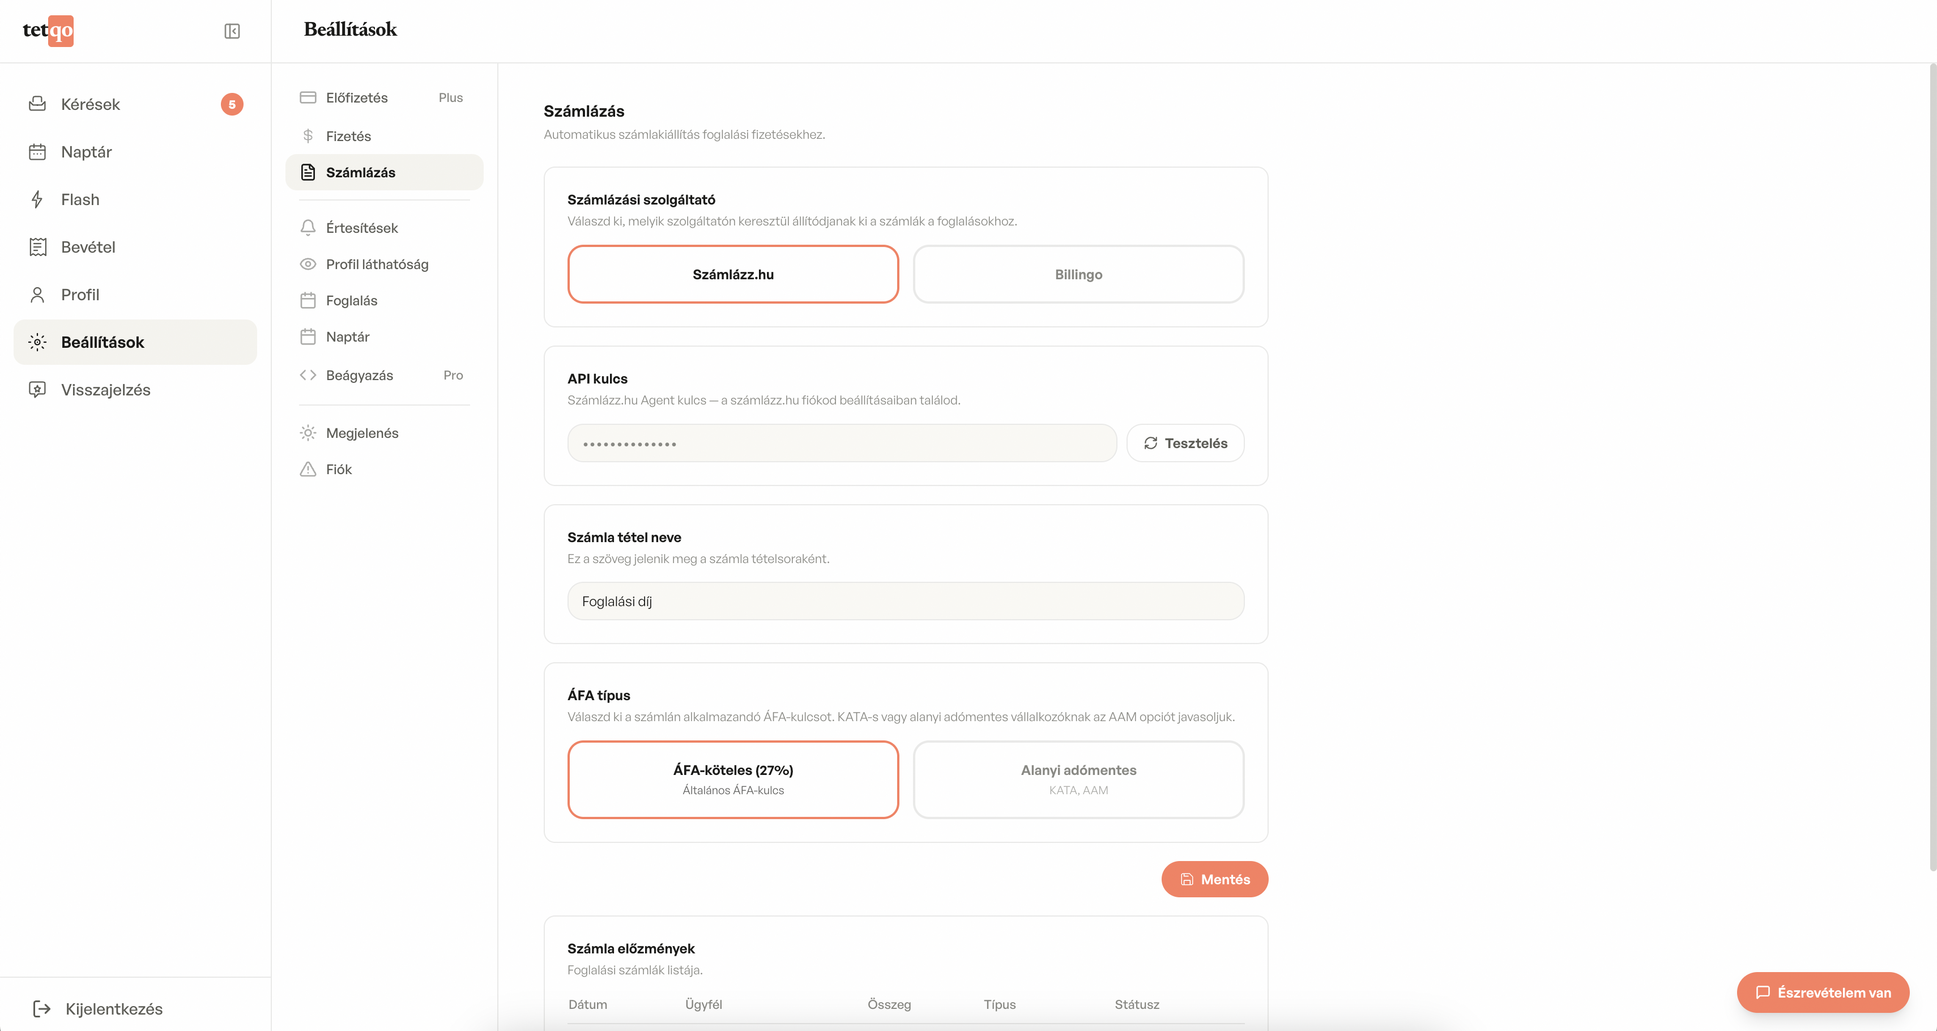1937x1031 pixels.
Task: Open Kérések inbox icon in sidebar
Action: pos(37,104)
